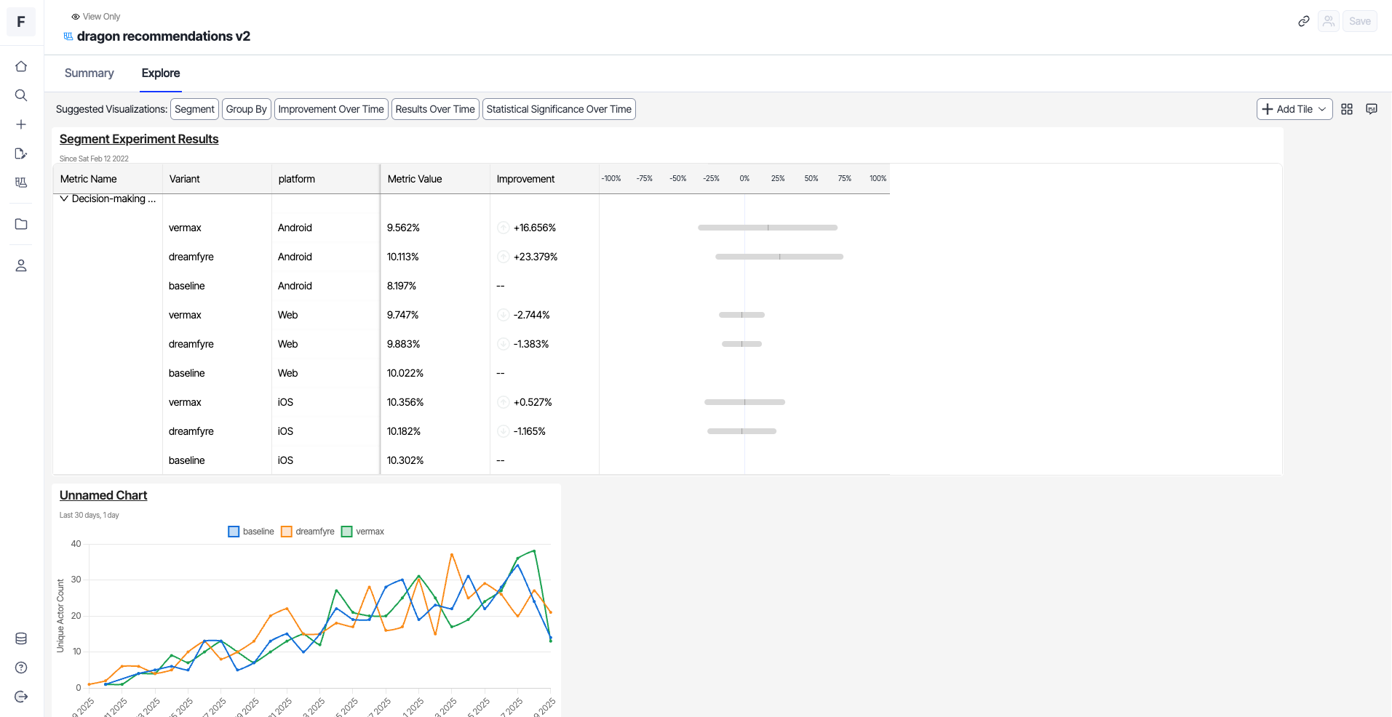Open the folder icon in sidebar
1392x717 pixels.
(x=21, y=224)
